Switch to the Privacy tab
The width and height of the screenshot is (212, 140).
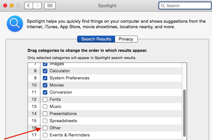126,39
